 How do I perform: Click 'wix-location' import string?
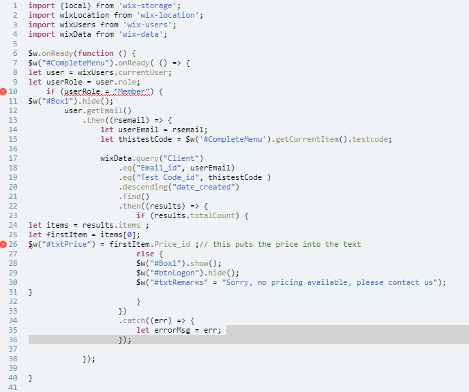click(168, 15)
